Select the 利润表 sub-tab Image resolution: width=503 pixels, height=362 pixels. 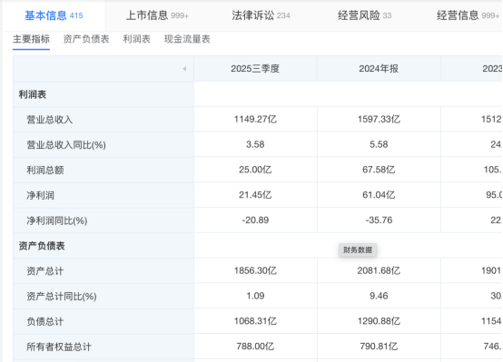point(137,39)
